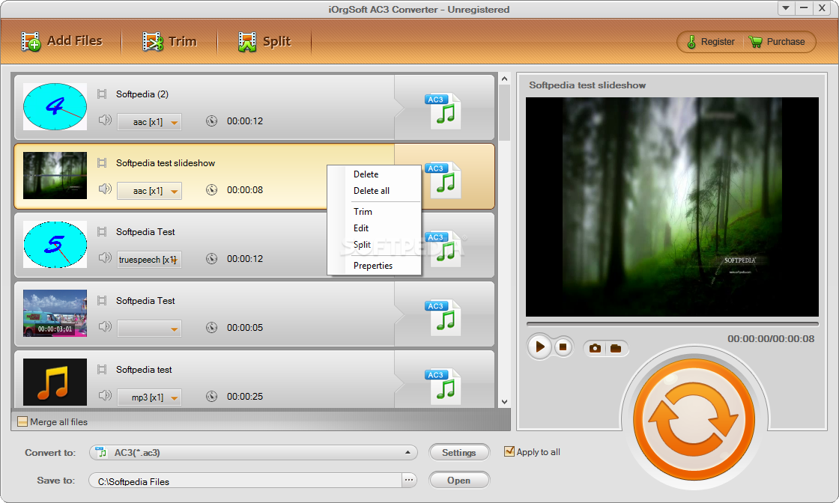Click film icon beside Softpedia test mp3

pyautogui.click(x=102, y=370)
